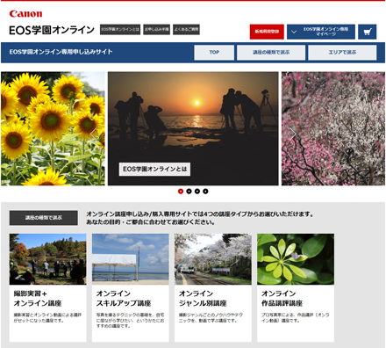The image size is (386, 348).
Task: Open the shopping cart
Action: tap(368, 32)
